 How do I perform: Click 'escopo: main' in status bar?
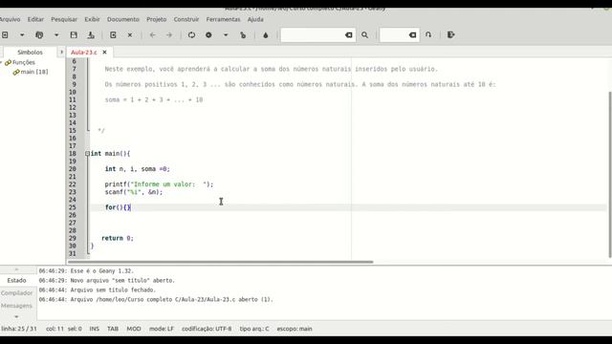coord(295,329)
